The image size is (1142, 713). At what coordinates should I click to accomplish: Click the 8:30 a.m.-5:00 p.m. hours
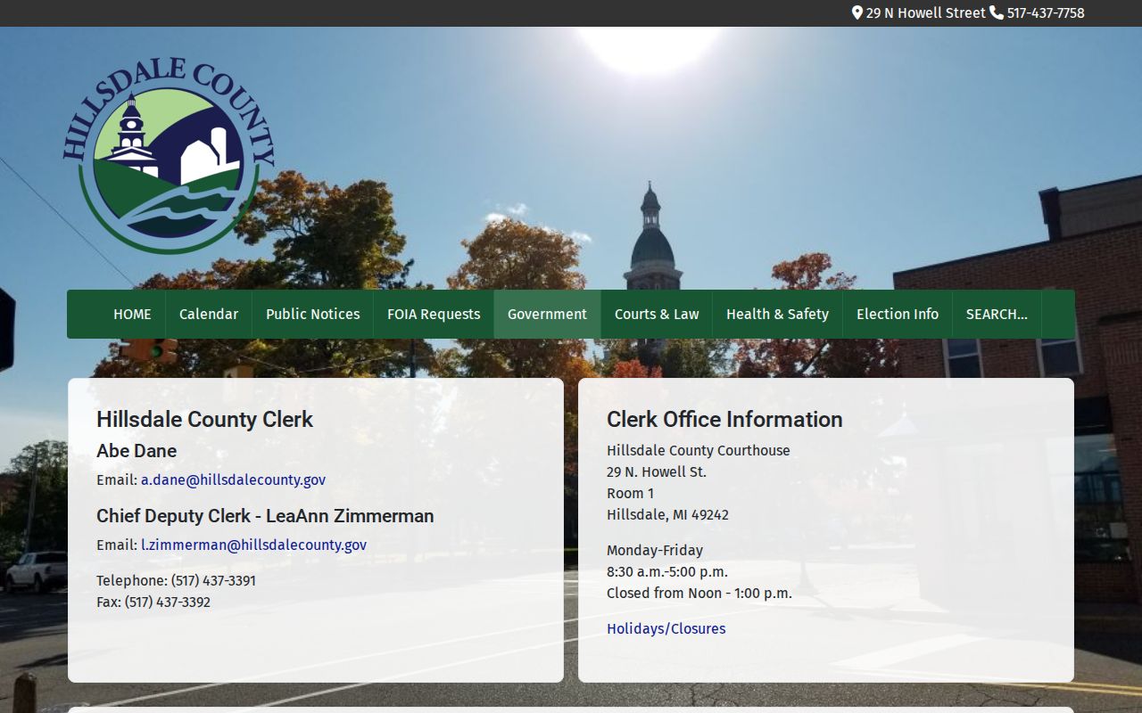click(667, 571)
